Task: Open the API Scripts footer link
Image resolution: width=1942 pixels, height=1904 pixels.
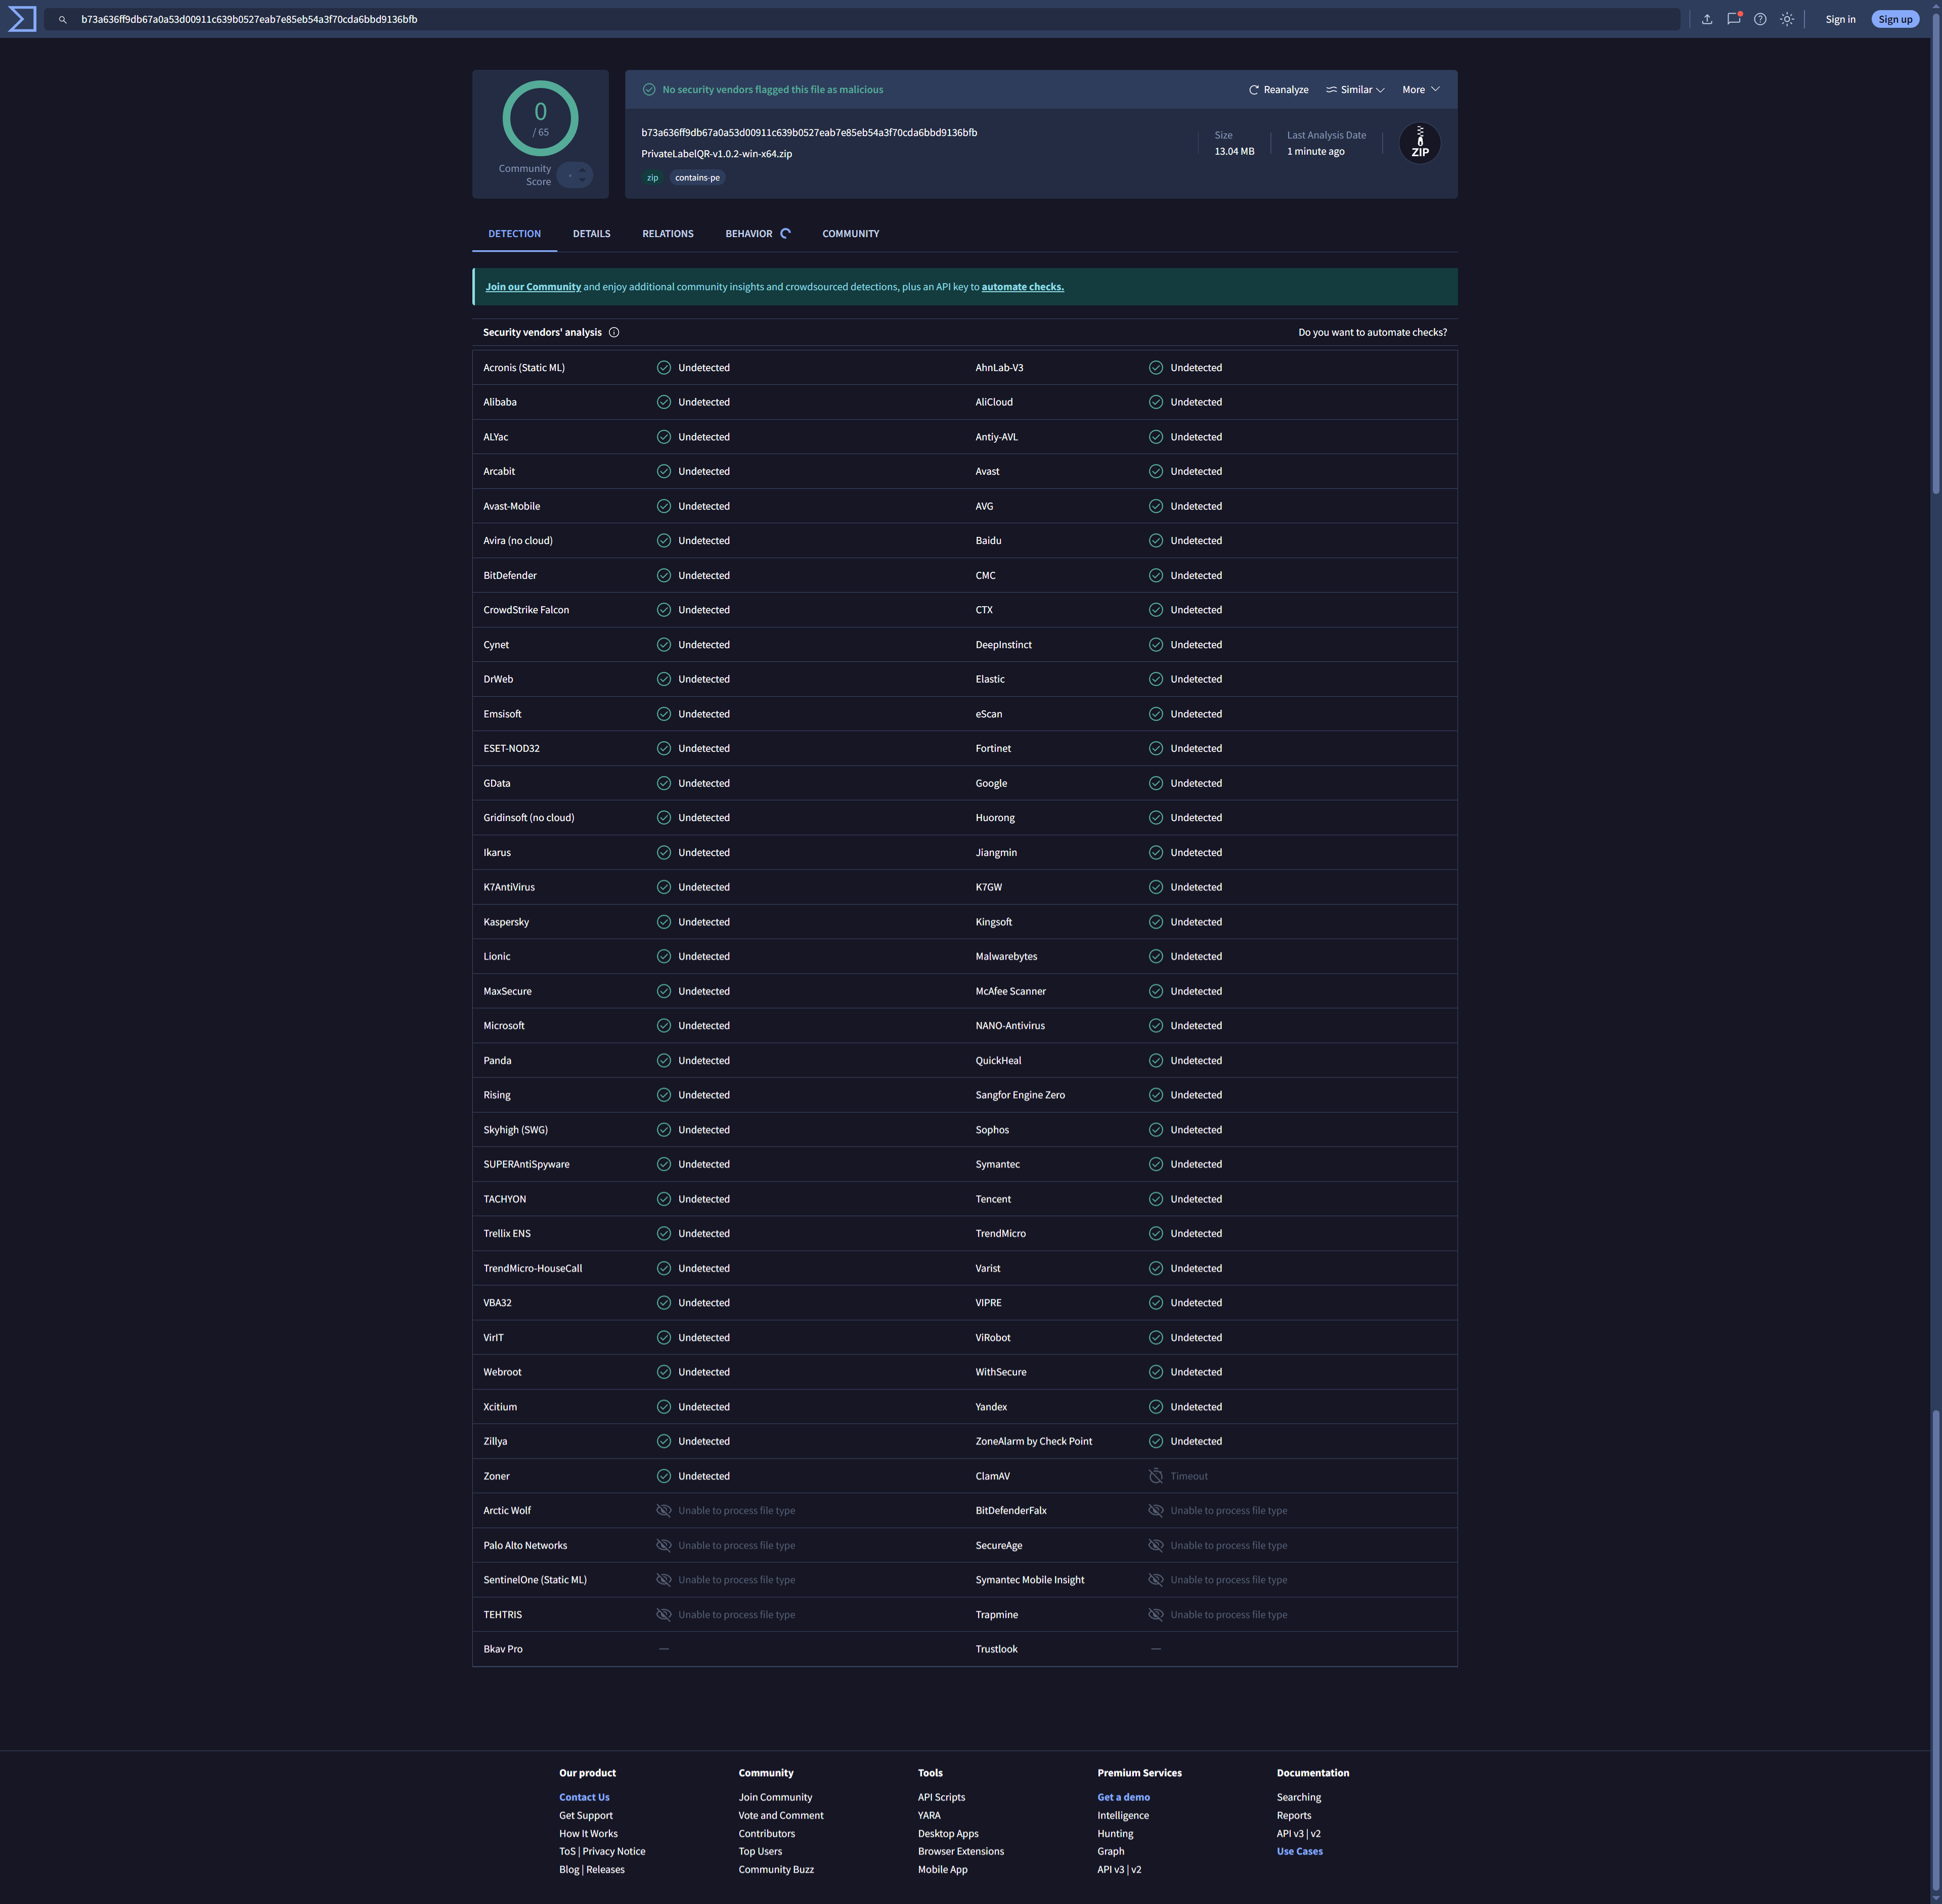Action: tap(942, 1797)
